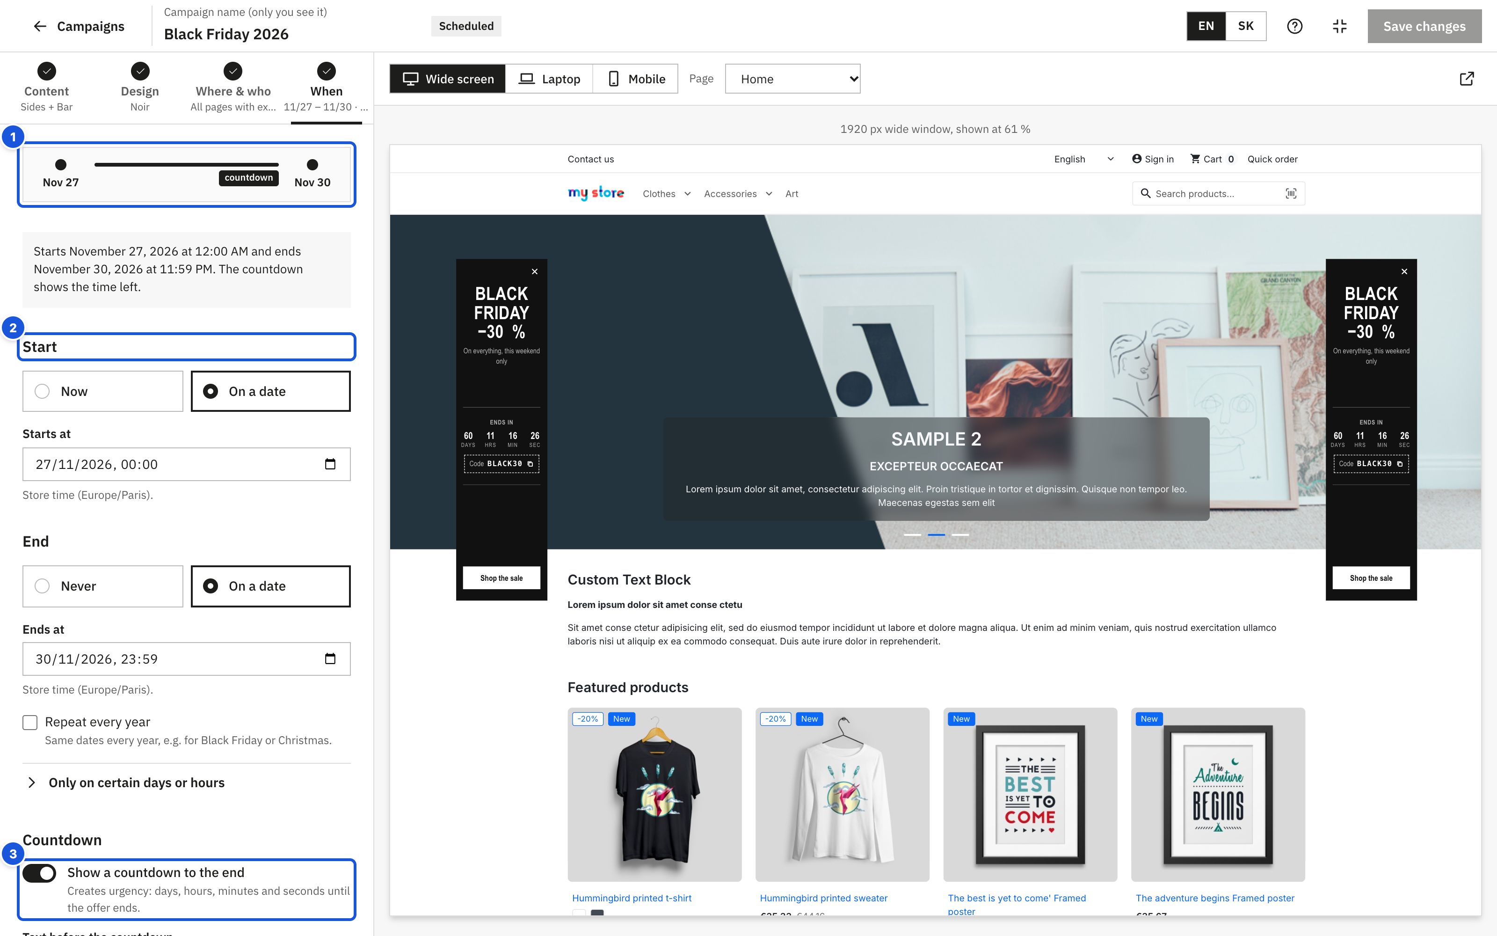Click calendar icon in Starts at field

point(330,464)
